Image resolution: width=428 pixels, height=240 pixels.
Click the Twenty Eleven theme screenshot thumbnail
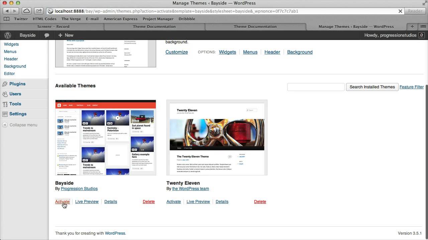[217, 137]
